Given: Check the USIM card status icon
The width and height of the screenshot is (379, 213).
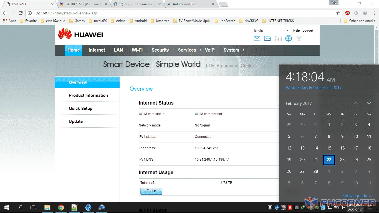Looking at the screenshot, I should tap(267, 38).
